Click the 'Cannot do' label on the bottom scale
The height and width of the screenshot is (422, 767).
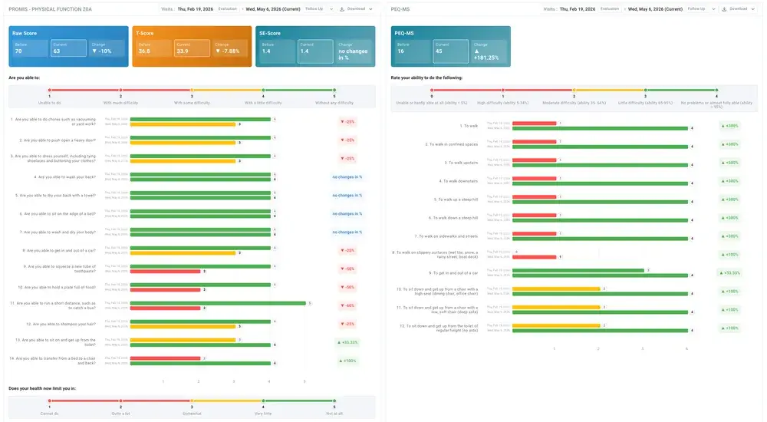tap(49, 414)
